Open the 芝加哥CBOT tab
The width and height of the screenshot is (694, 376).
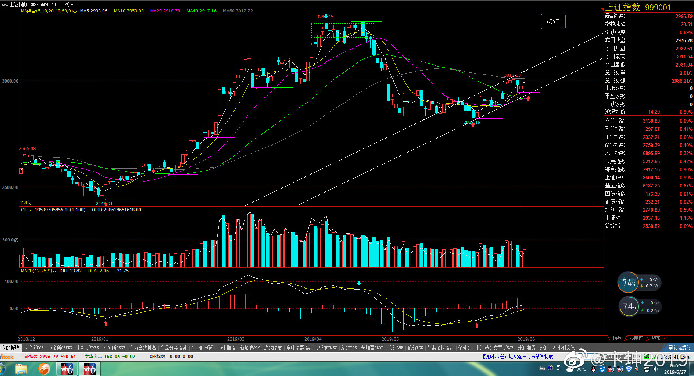coord(372,348)
